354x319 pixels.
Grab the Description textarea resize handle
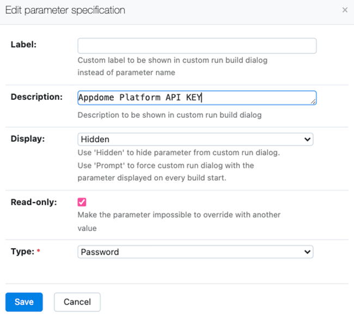314,102
